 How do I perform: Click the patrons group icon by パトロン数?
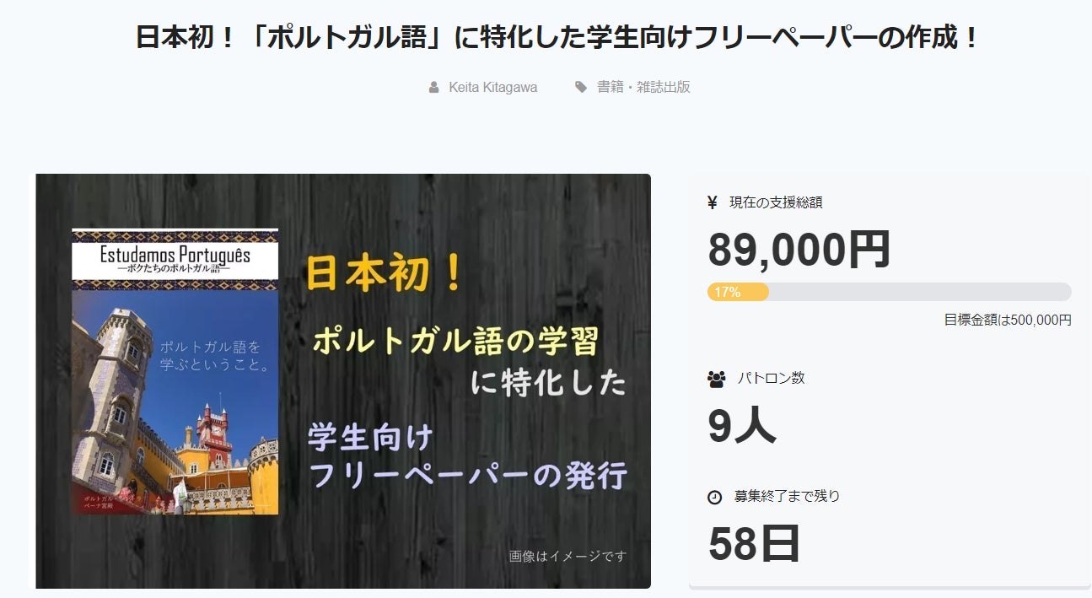tap(717, 379)
